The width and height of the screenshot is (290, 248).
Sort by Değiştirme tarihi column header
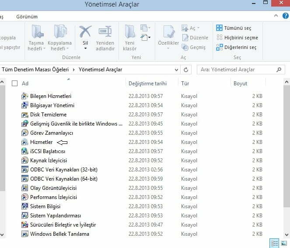(152, 84)
